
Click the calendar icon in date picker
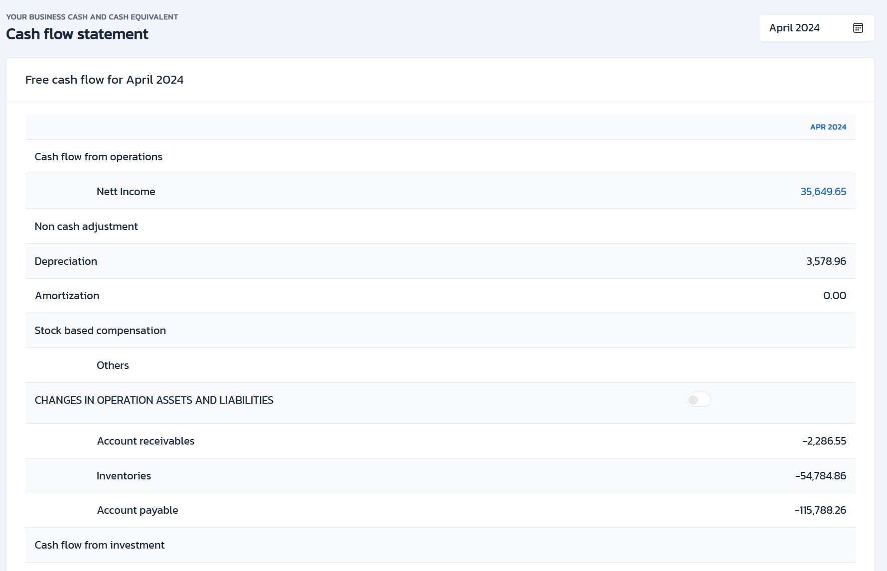[858, 28]
